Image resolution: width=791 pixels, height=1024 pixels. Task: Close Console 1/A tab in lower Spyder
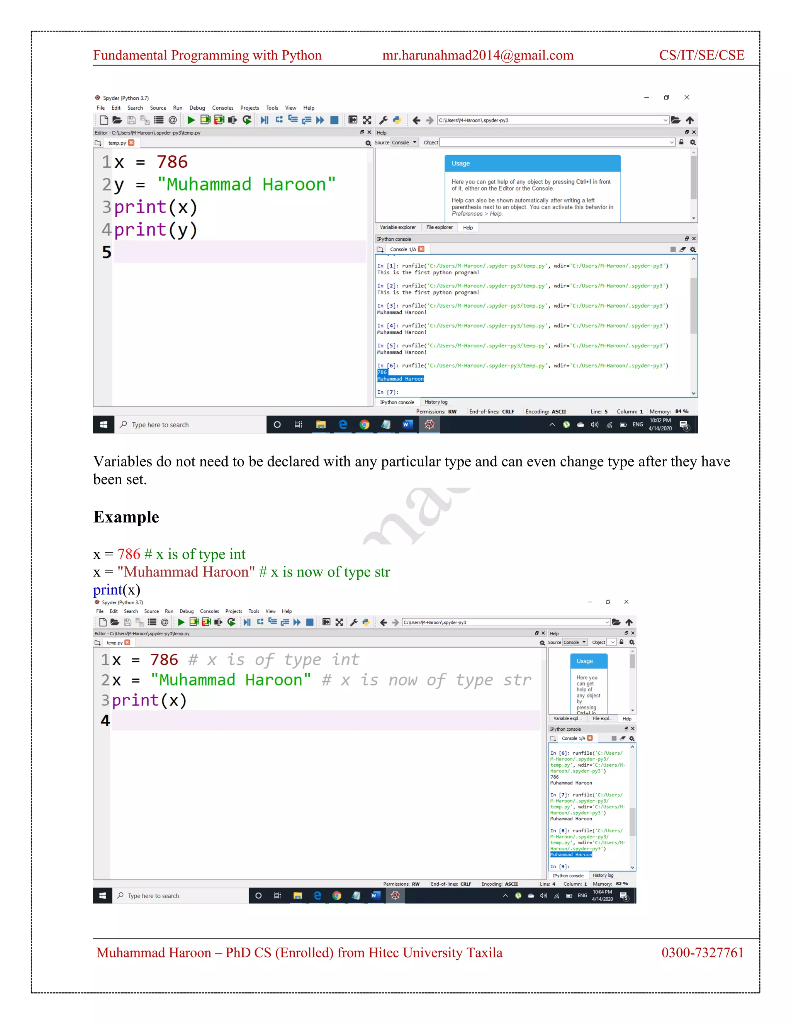pos(590,738)
